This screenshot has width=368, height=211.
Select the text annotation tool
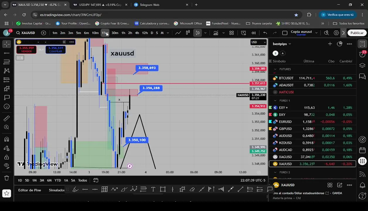pos(7,97)
